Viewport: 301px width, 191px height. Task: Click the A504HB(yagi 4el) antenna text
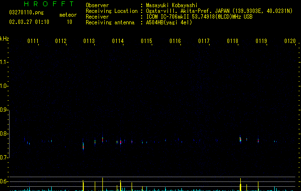click(169, 22)
